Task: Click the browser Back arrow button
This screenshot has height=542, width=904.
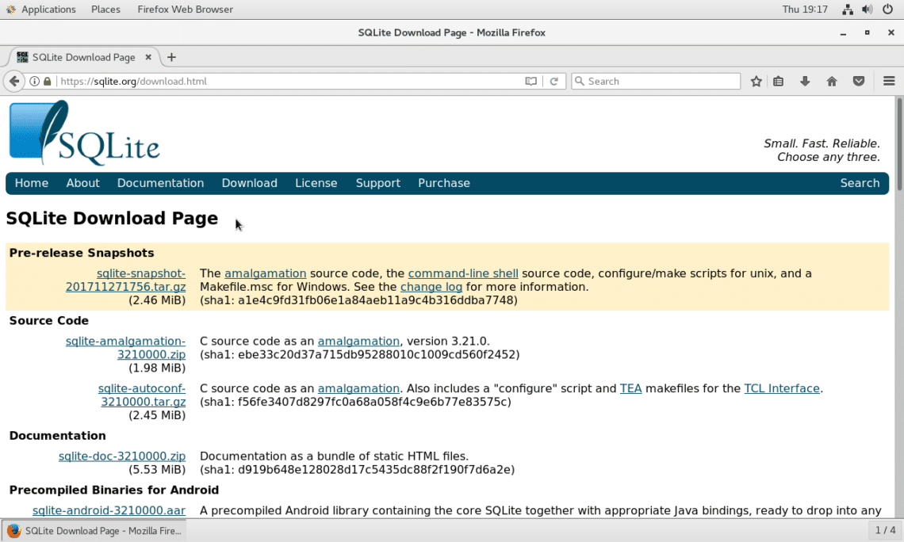Action: (13, 81)
